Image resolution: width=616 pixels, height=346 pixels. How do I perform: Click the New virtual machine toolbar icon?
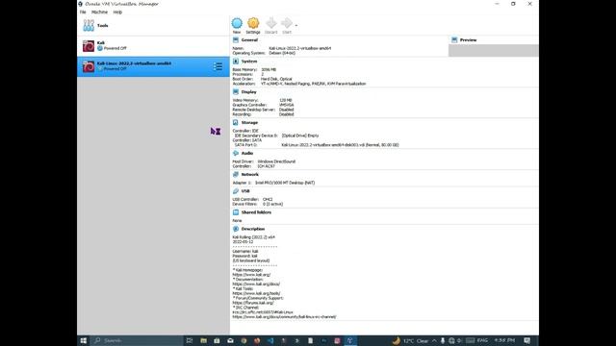point(237,23)
